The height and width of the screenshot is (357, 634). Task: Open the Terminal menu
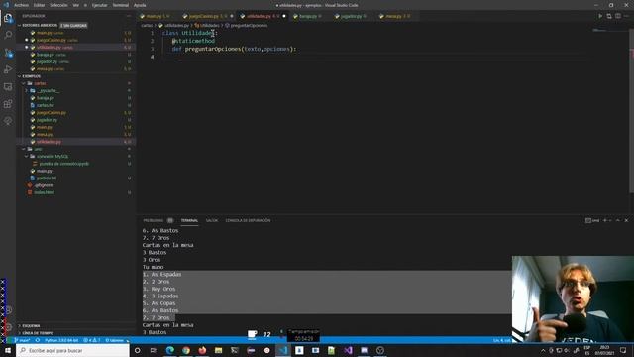121,5
